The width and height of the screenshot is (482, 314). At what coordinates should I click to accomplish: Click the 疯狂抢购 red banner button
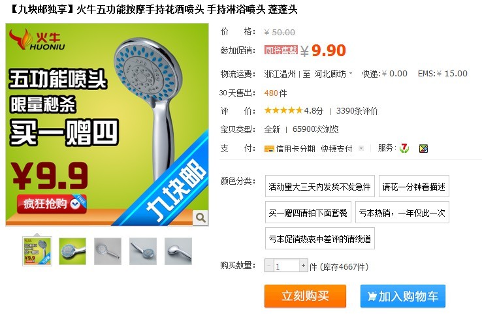tap(52, 204)
